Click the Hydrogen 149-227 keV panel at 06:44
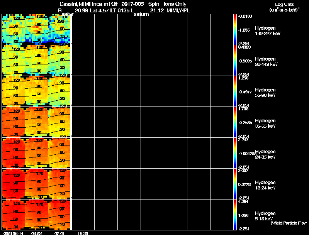Viewport: 309px width, 235px height. pyautogui.click(x=14, y=29)
